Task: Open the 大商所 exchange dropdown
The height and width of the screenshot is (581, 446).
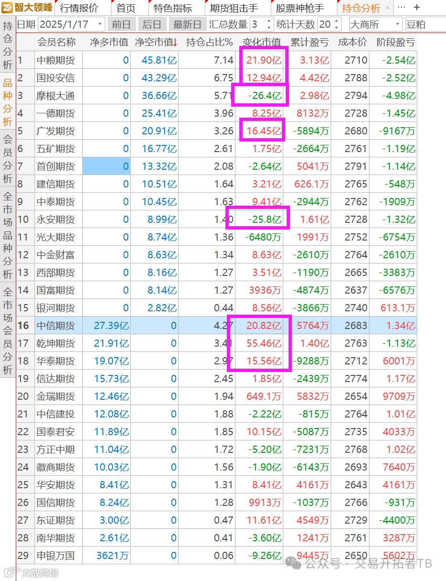Action: coord(376,24)
